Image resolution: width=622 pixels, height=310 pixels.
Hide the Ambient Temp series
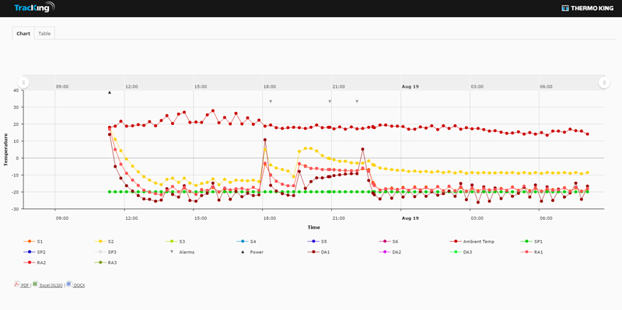[x=472, y=242]
